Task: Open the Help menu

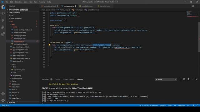Action: coord(49,2)
